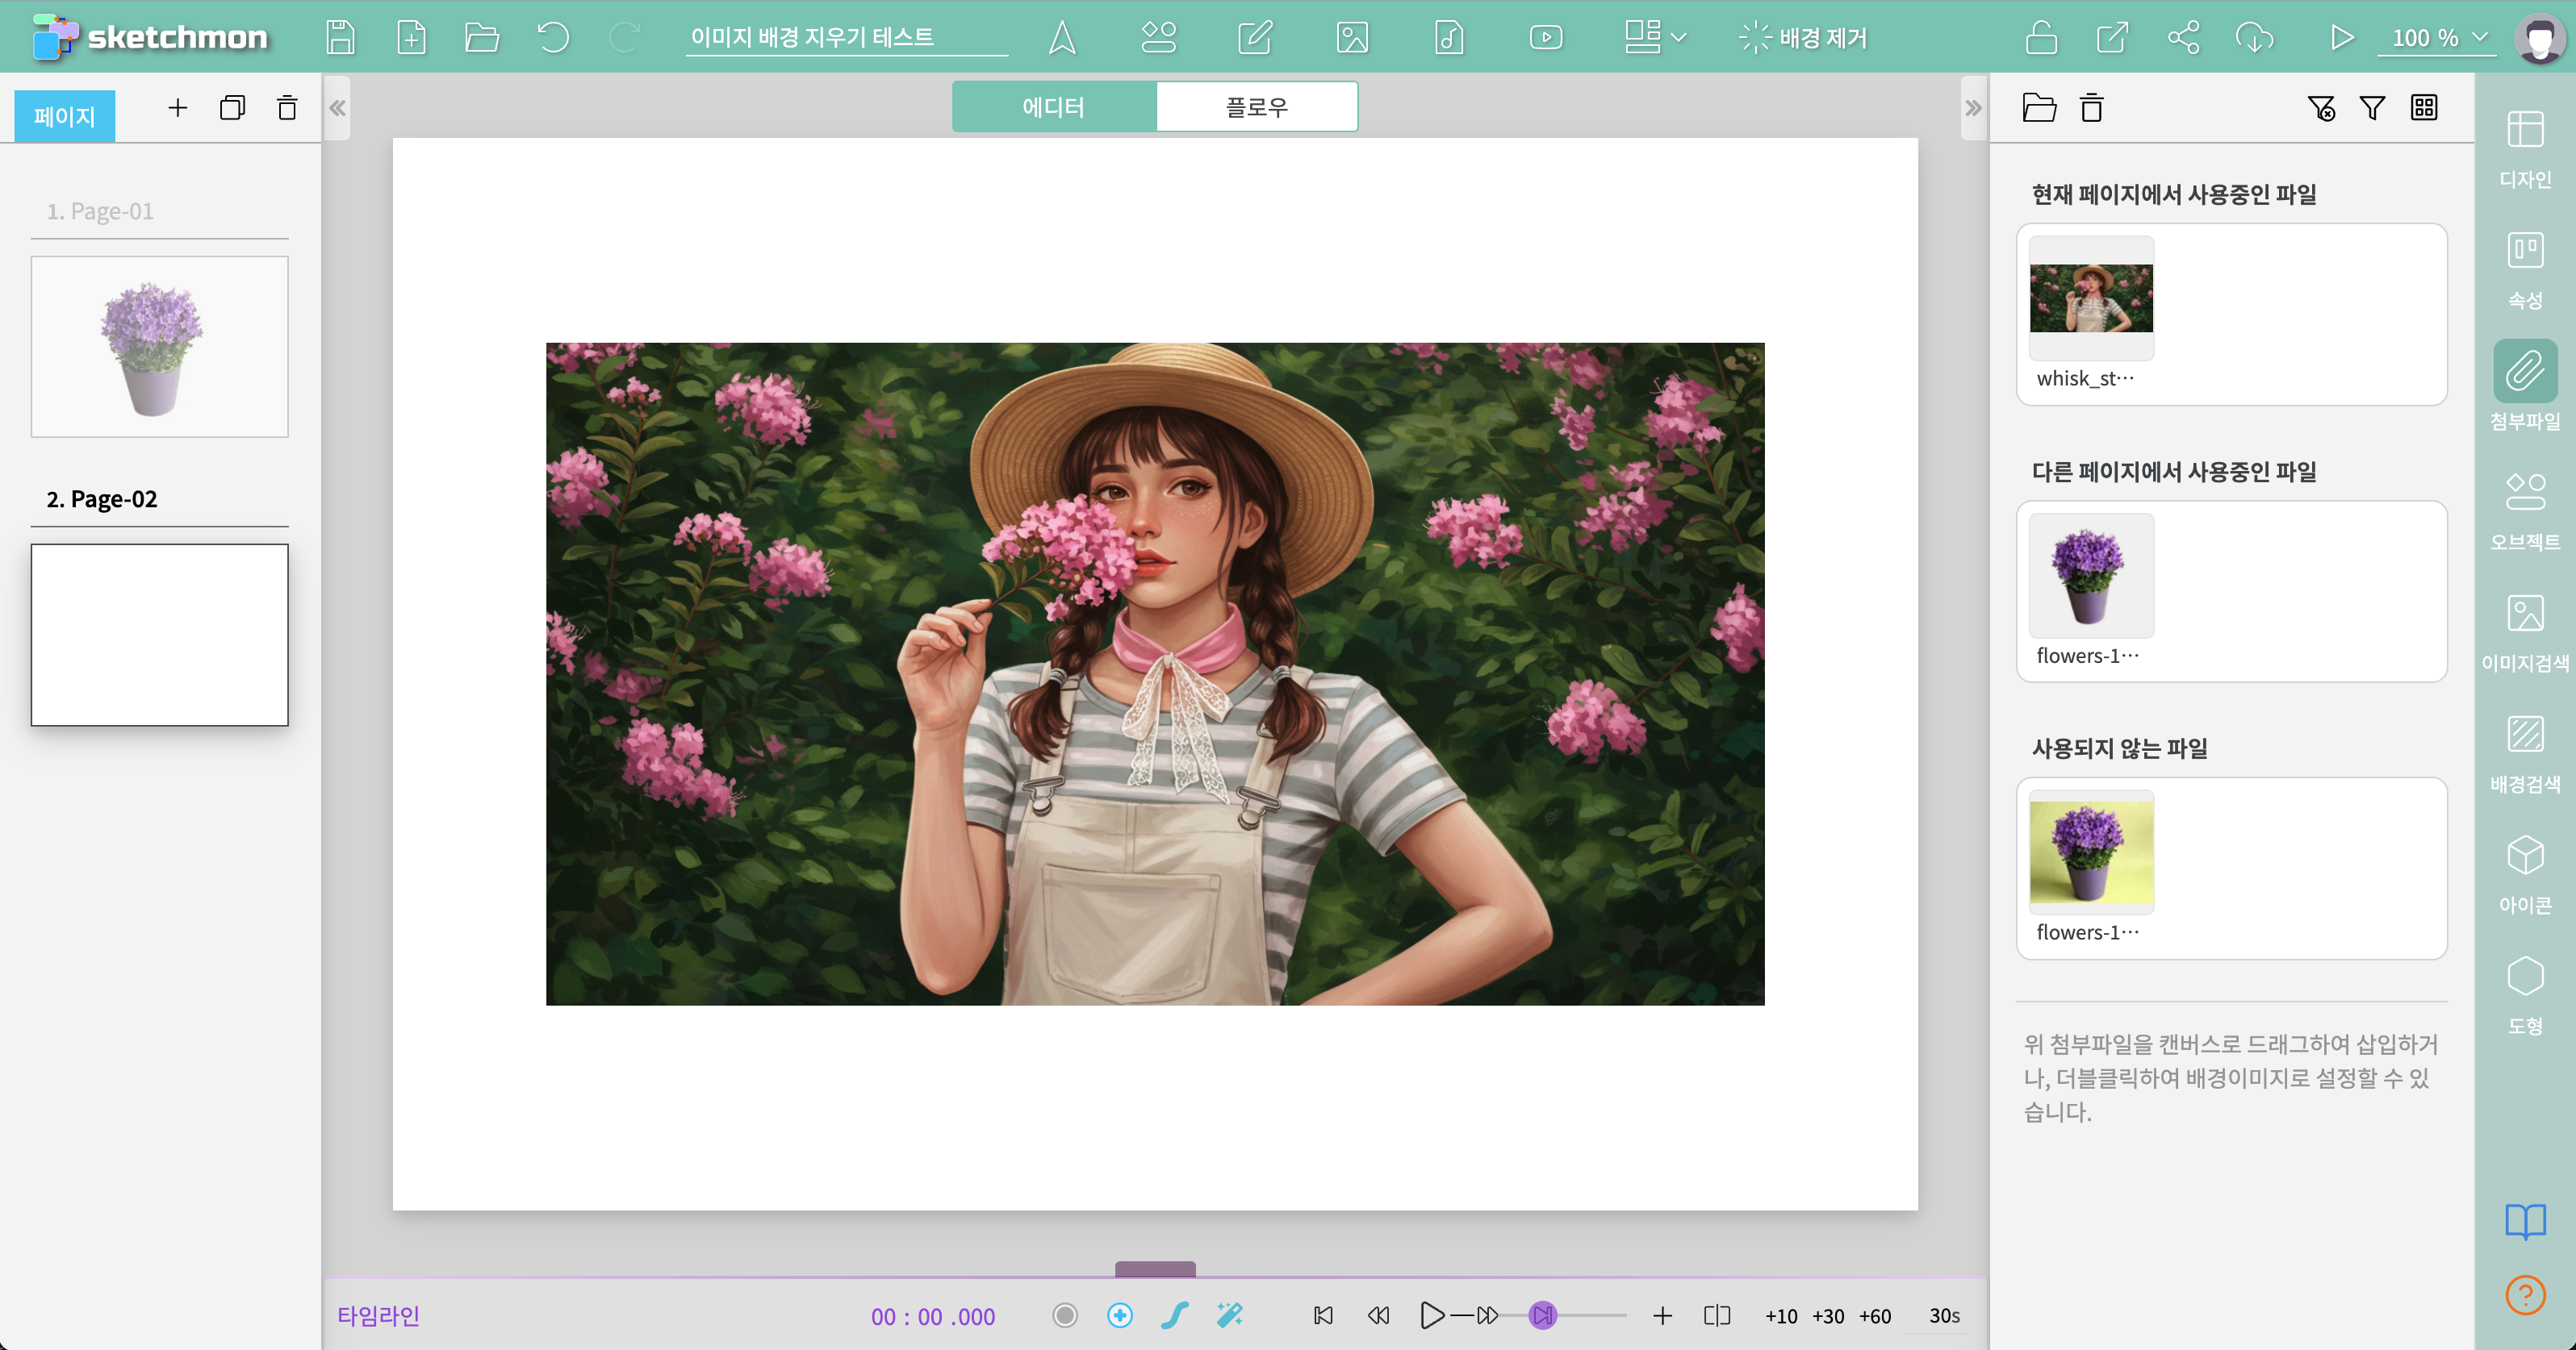The image size is (2576, 1350).
Task: Collapse the left pages panel
Action: (x=337, y=108)
